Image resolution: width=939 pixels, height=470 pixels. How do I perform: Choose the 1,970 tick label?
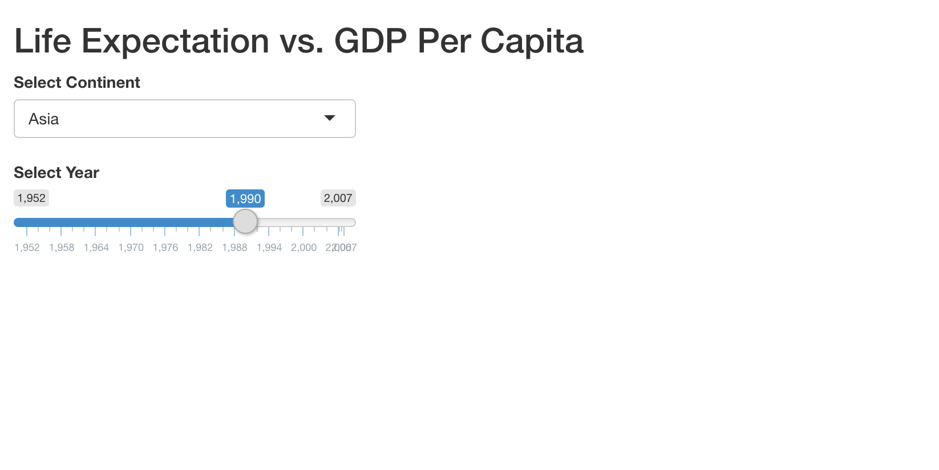pos(131,248)
